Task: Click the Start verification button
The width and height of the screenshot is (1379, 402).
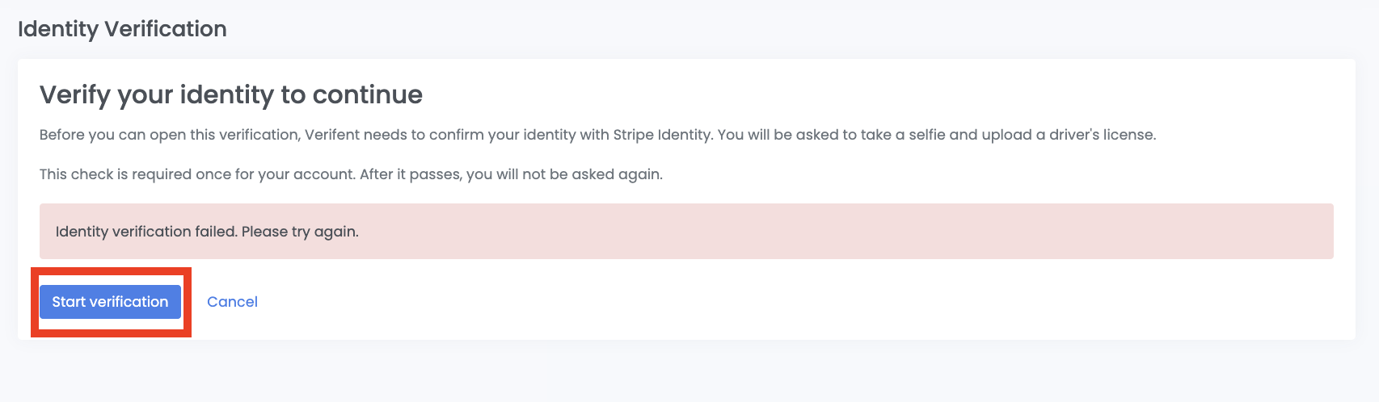Action: (110, 302)
